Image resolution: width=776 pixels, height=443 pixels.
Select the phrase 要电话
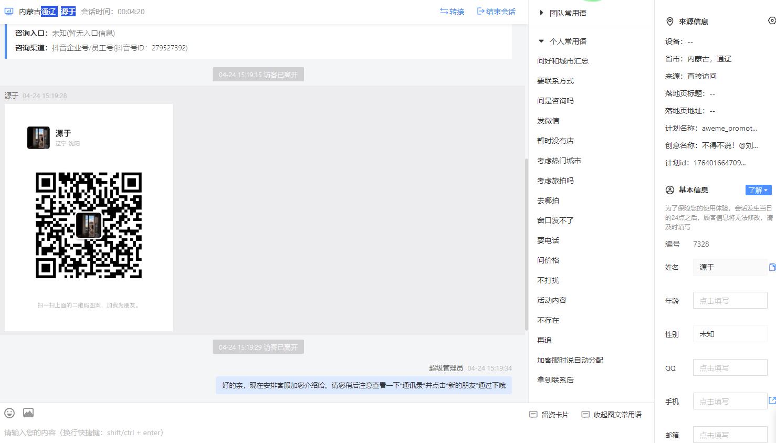[548, 240]
